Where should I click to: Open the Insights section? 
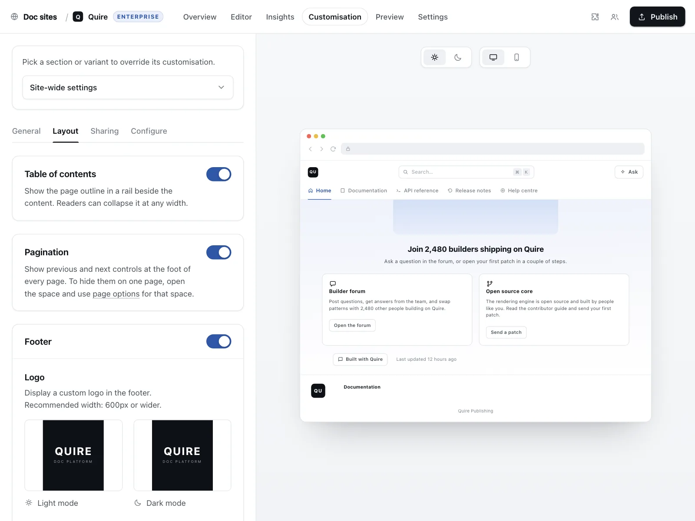tap(280, 17)
